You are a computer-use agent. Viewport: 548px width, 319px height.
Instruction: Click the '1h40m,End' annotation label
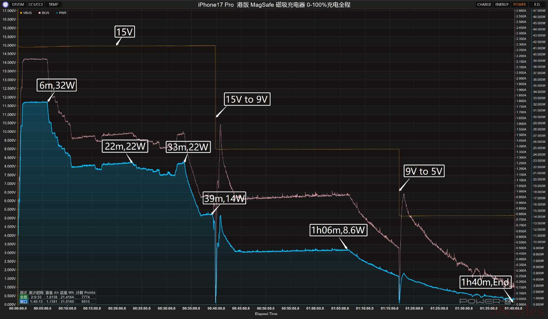click(485, 282)
